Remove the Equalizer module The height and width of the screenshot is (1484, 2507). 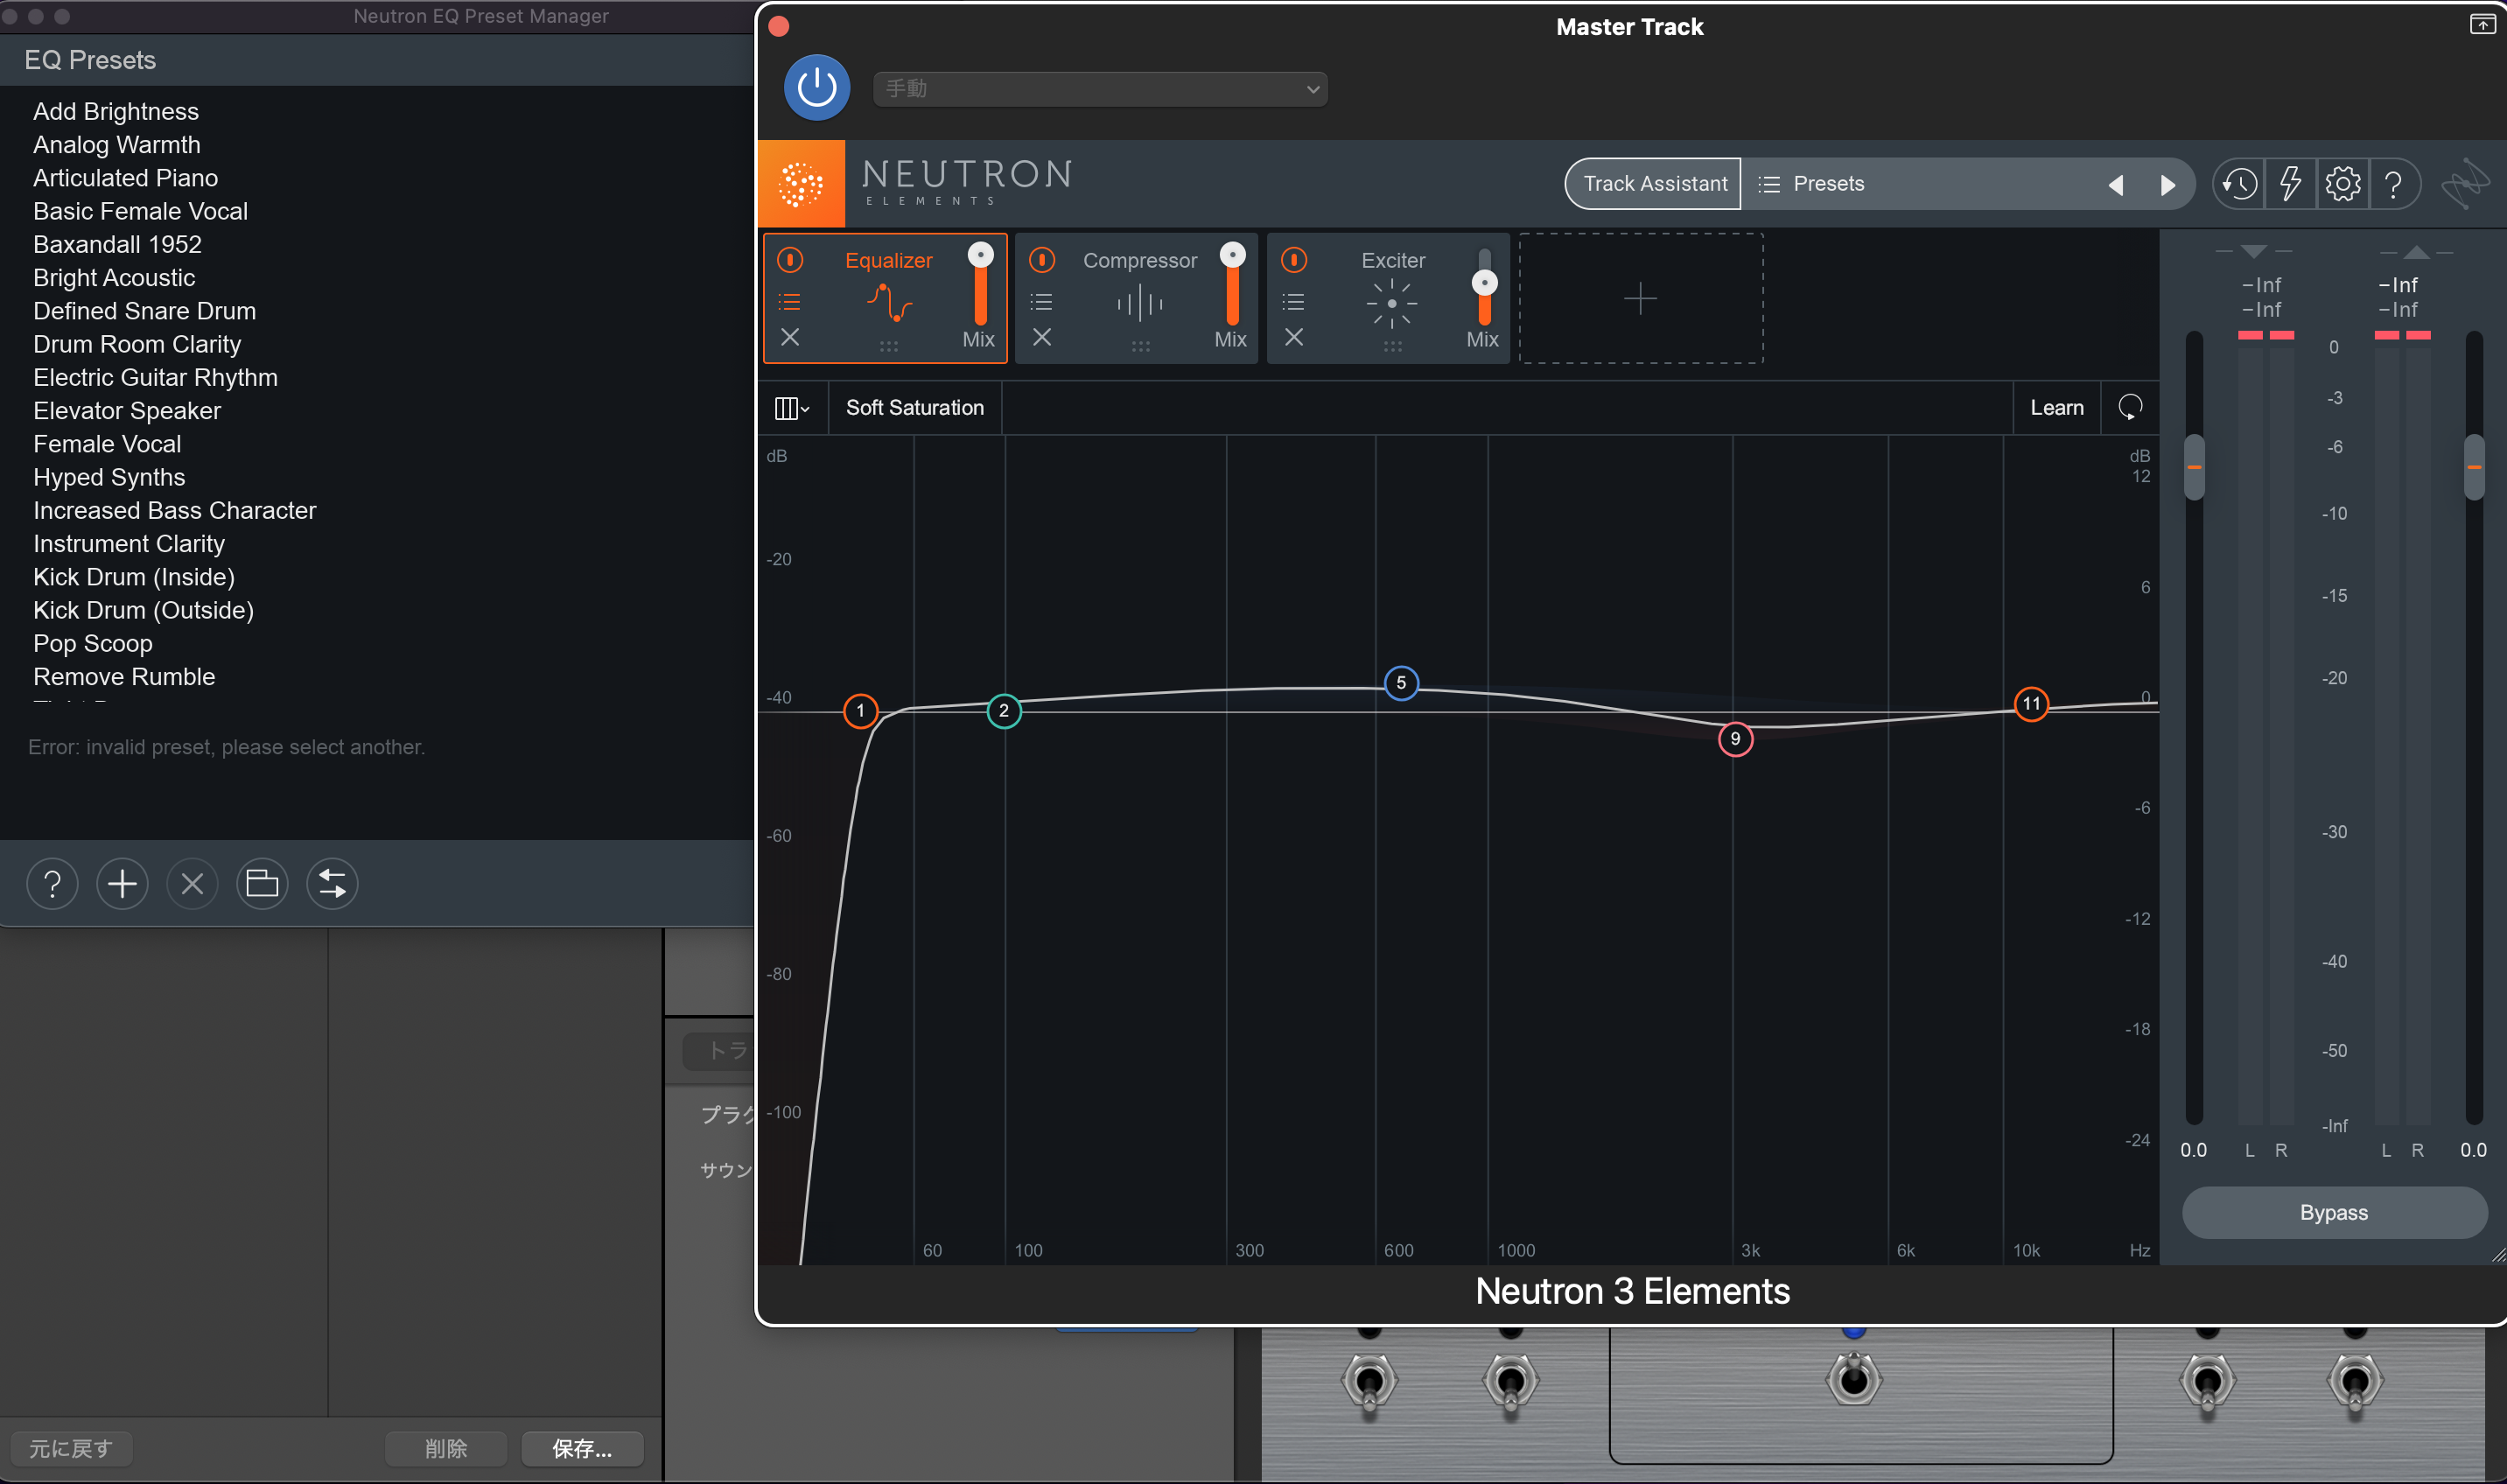(790, 337)
